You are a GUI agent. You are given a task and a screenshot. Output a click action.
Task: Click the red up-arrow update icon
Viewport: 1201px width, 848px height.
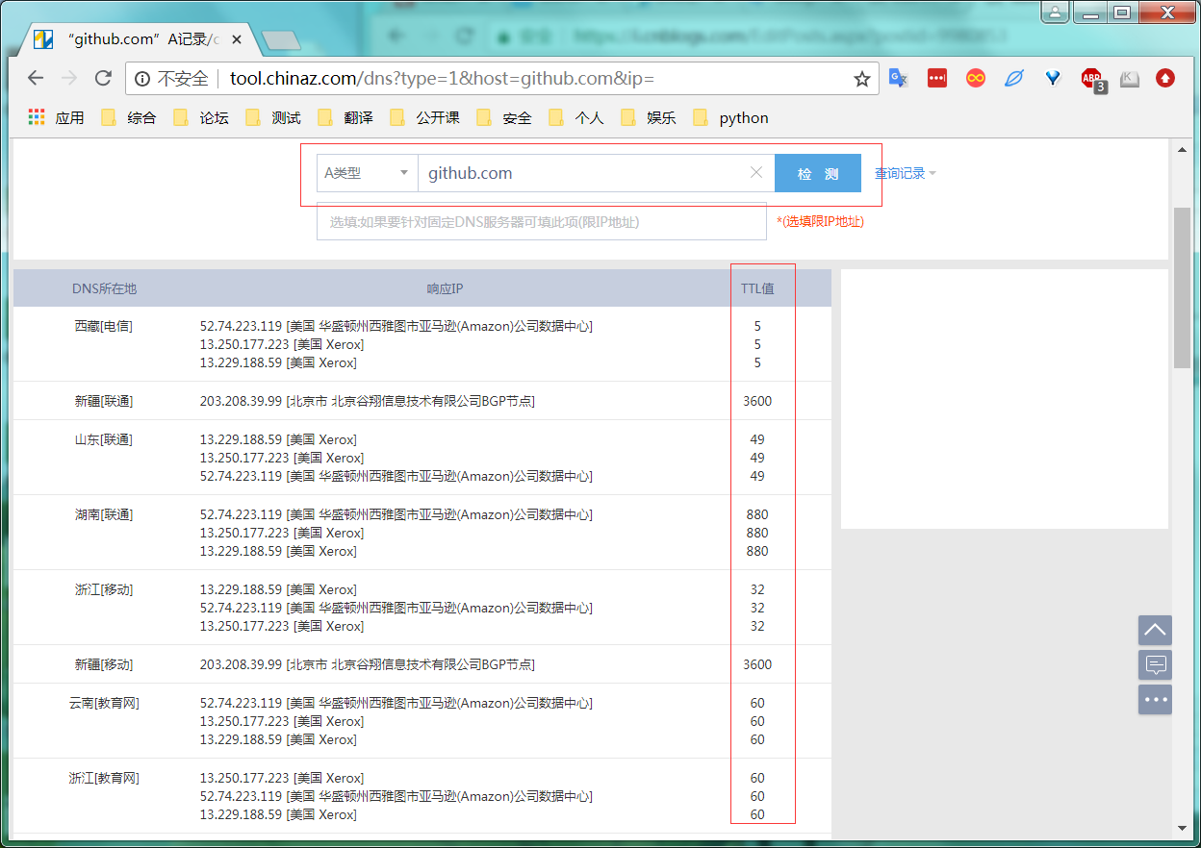(x=1165, y=79)
